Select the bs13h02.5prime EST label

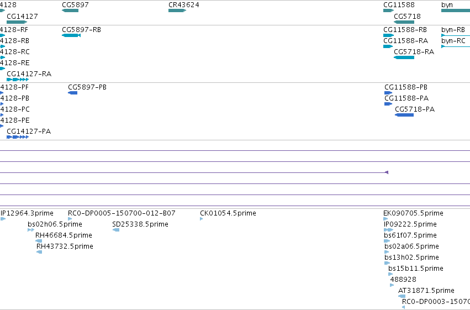pos(411,258)
